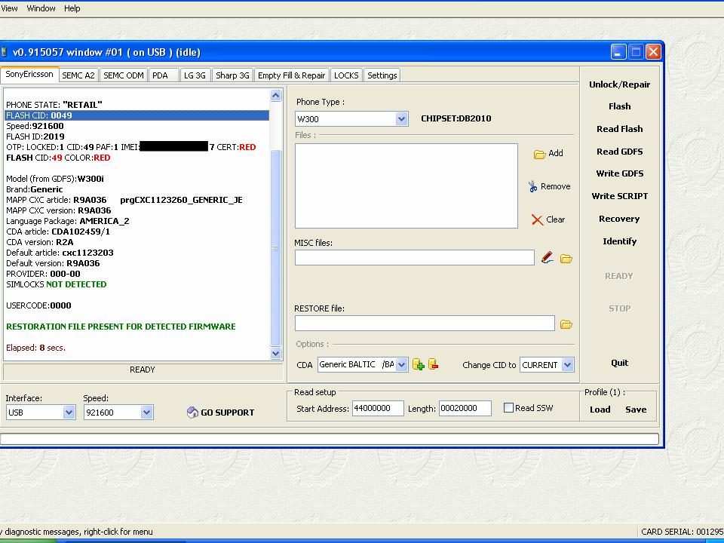This screenshot has height=543, width=724.
Task: Click the Read GDFS button
Action: pos(619,152)
